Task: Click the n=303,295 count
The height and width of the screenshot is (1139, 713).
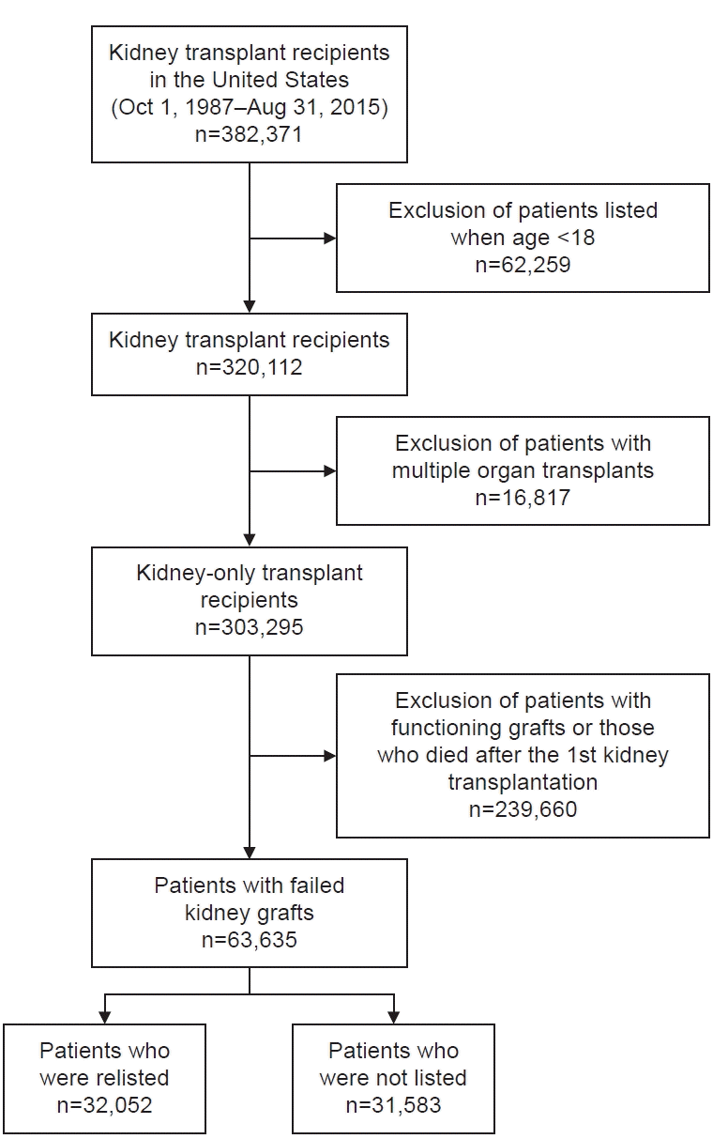Action: point(249,626)
